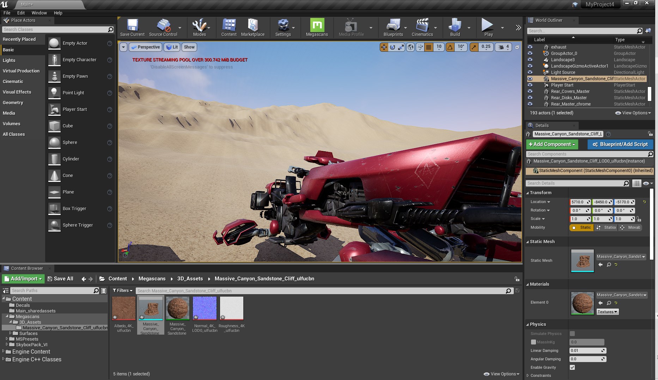Open the Cinematics toolbar menu
Viewport: 658px width, 380px height.
[423, 27]
